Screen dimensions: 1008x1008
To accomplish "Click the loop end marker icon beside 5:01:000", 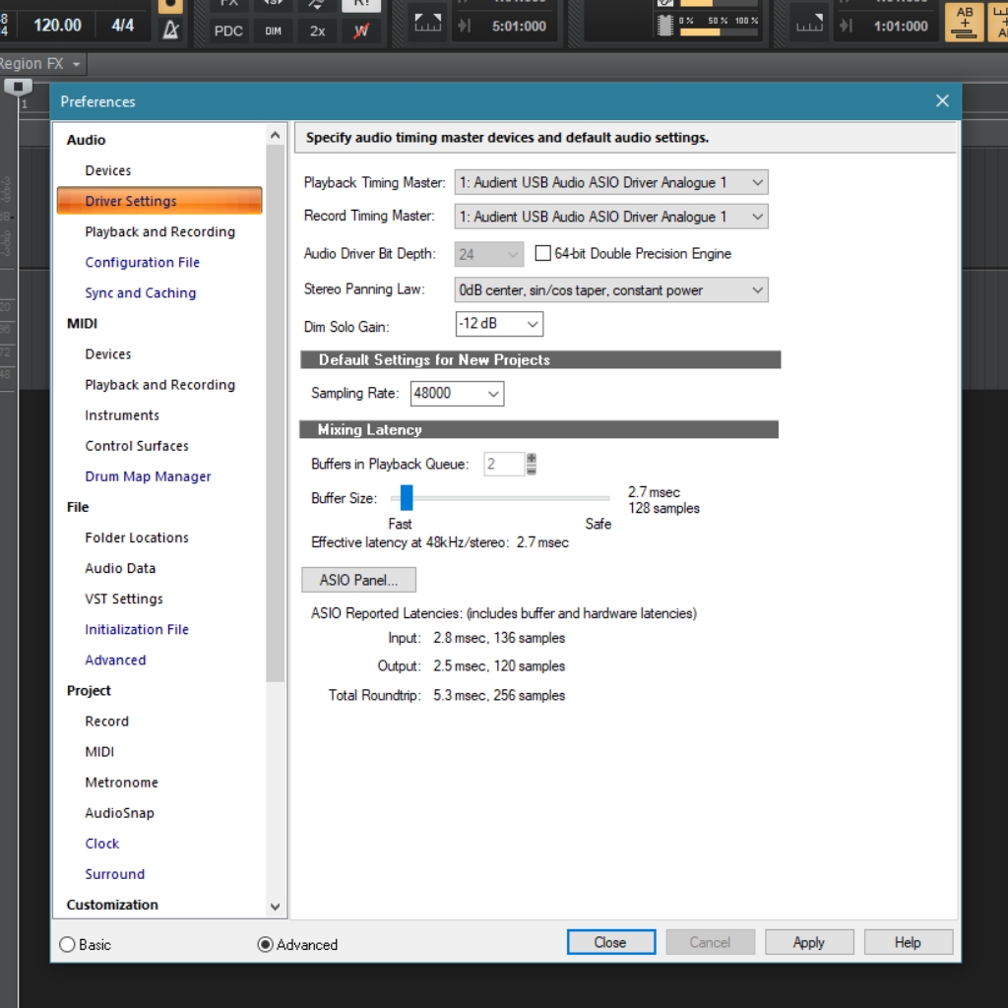I will (x=465, y=26).
